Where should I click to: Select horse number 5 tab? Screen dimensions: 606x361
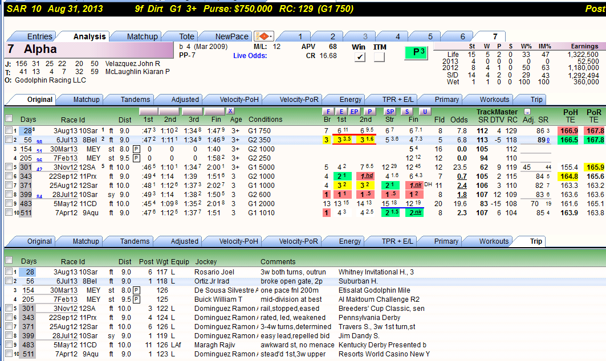tap(430, 36)
